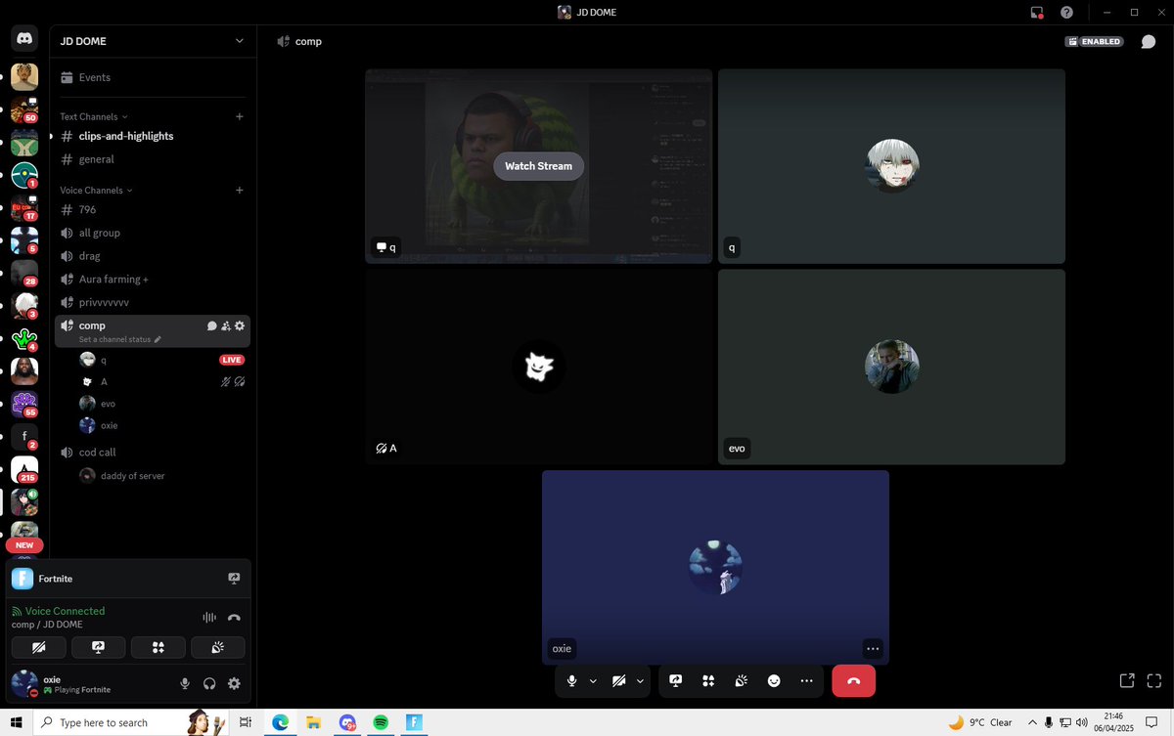Open microphone options chevron in the call toolbar
The height and width of the screenshot is (736, 1174).
coord(593,680)
